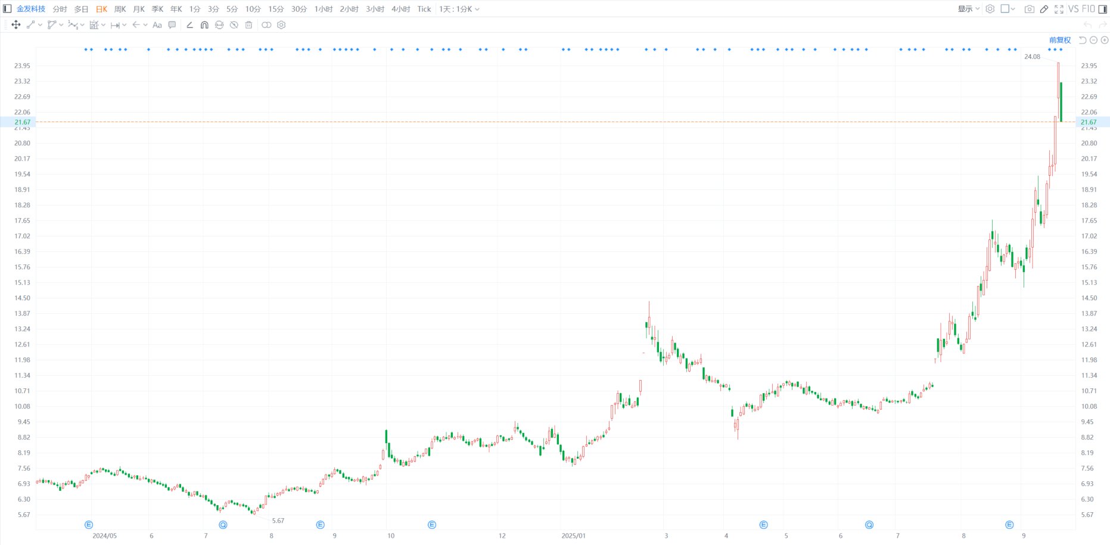Select the move/crosshair drawing tool
This screenshot has width=1110, height=545.
[16, 25]
